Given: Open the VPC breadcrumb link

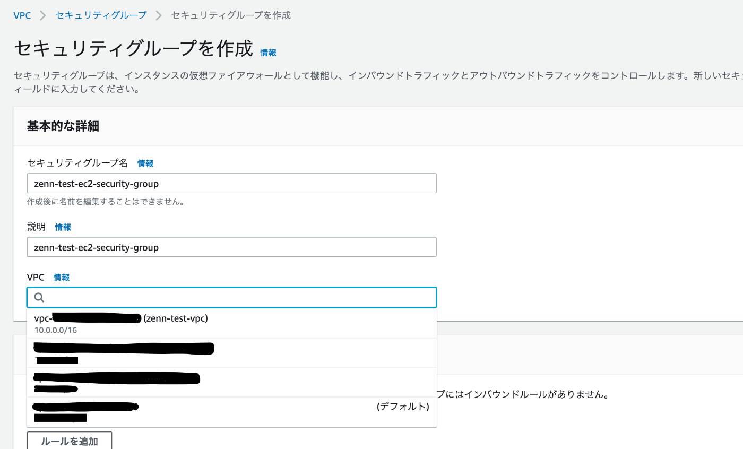Looking at the screenshot, I should pyautogui.click(x=22, y=15).
